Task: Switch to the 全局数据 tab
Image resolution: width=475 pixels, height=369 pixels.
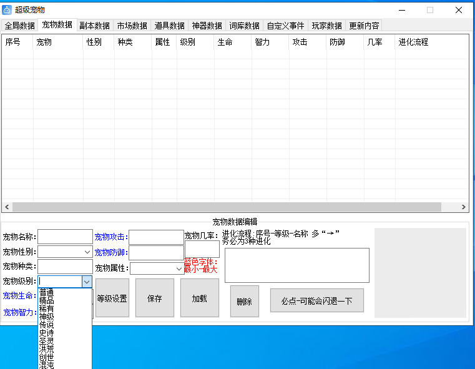Action: point(20,26)
